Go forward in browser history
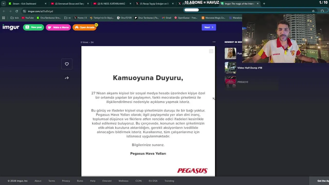Viewport: 329px width, 185px height. [x=10, y=11]
